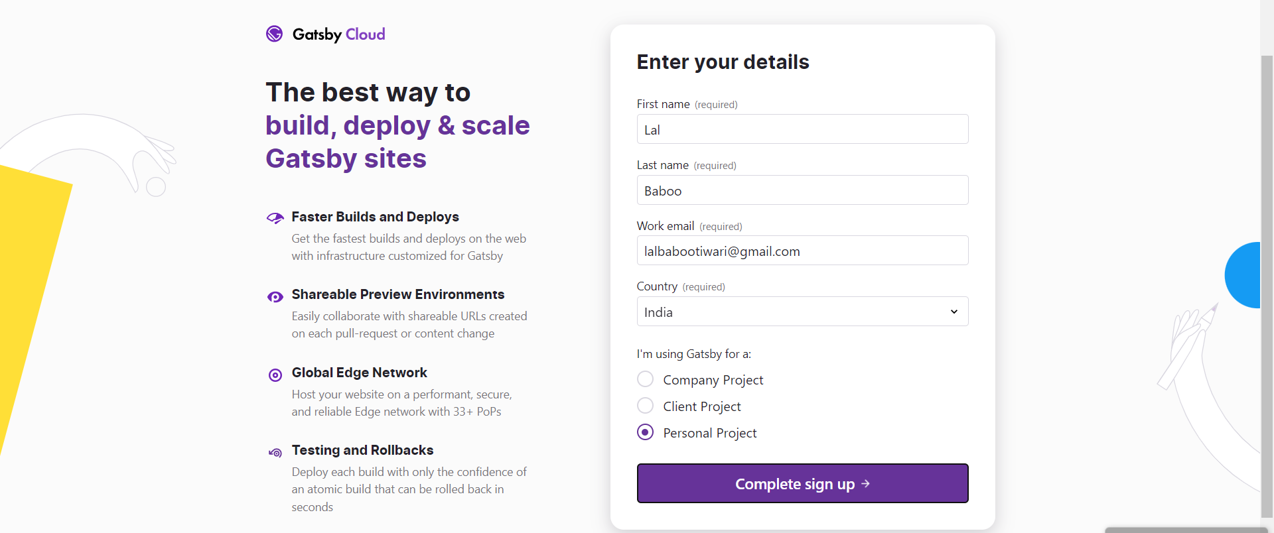Click the Global Edge Network icon

[x=275, y=375]
